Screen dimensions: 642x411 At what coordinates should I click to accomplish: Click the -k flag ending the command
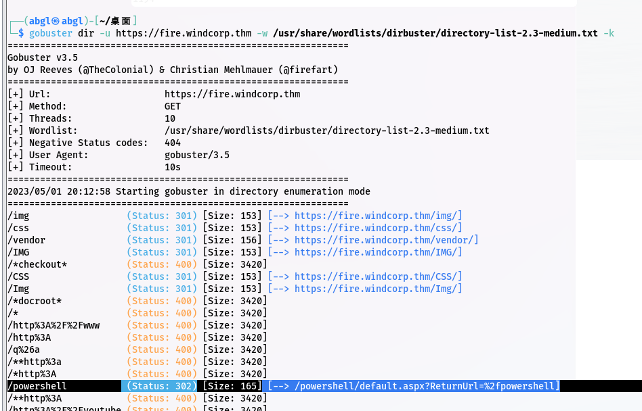tap(609, 32)
